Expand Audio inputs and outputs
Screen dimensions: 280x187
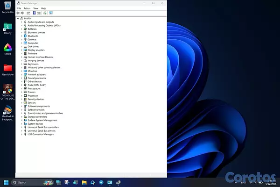pos(21,22)
